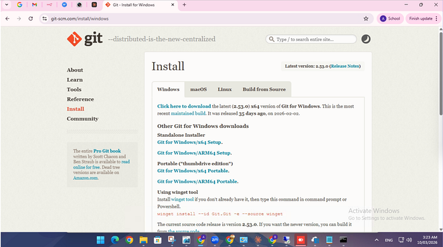The image size is (443, 247).
Task: Open Snipping Tool from taskbar
Action: [x=172, y=240]
